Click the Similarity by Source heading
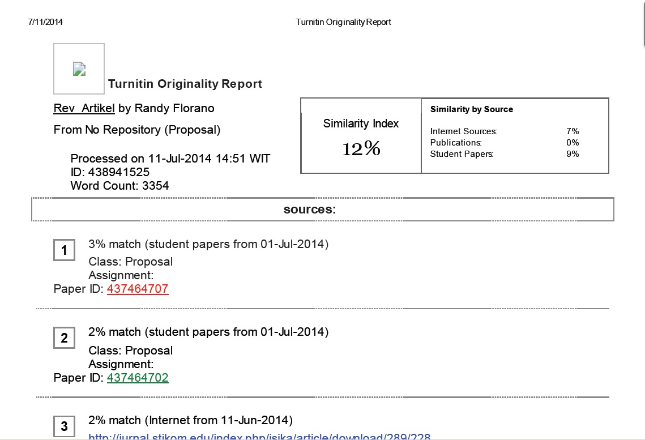The image size is (645, 440). (x=471, y=109)
